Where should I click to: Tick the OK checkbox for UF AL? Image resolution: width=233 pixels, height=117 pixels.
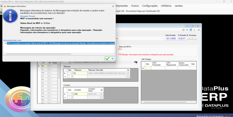point(49,70)
